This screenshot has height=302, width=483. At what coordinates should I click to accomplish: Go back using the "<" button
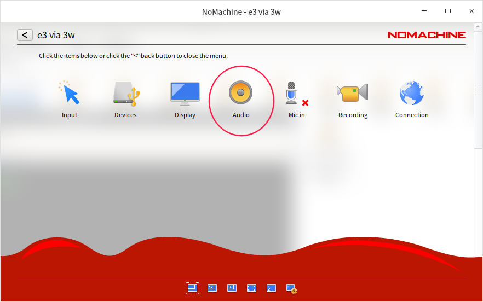coord(25,35)
